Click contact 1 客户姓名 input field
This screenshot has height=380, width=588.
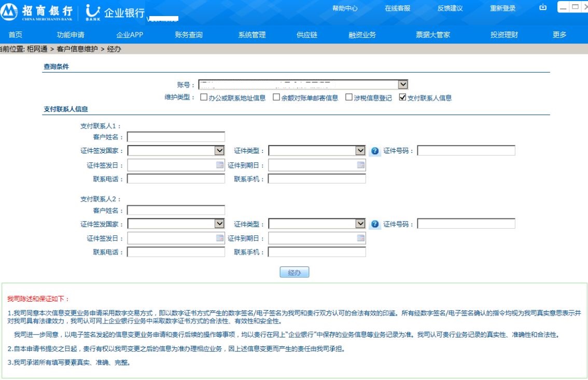click(176, 137)
